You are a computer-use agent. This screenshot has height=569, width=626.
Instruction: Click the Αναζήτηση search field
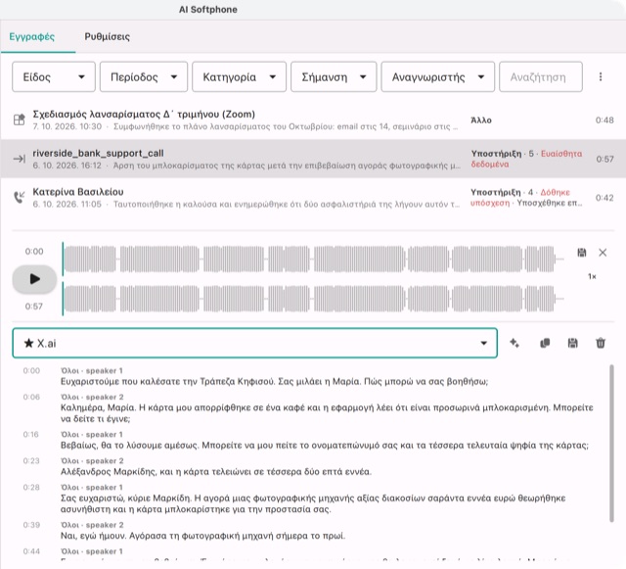(x=541, y=76)
